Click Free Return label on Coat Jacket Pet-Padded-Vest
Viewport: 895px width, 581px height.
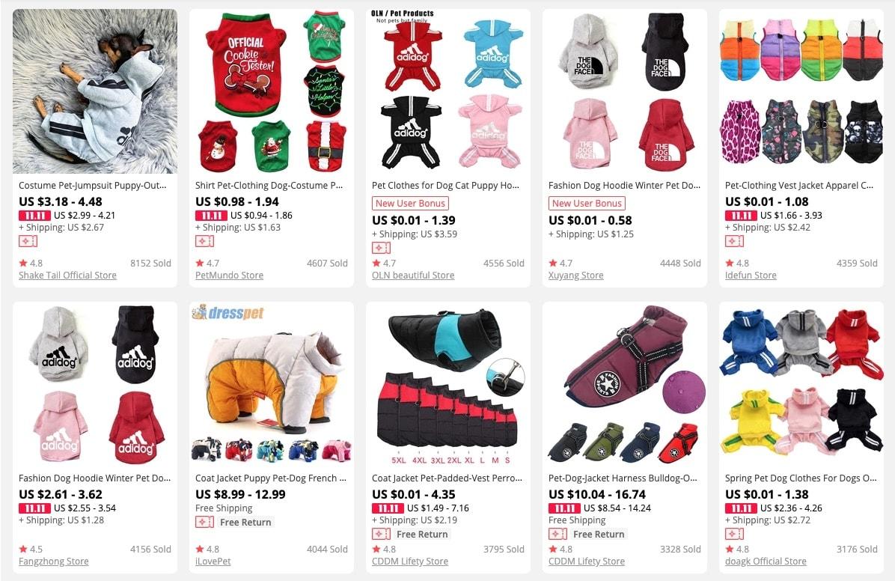click(422, 534)
